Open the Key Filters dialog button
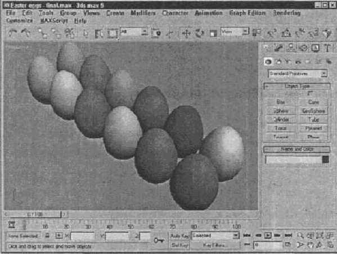The width and height of the screenshot is (337, 254). 215,245
